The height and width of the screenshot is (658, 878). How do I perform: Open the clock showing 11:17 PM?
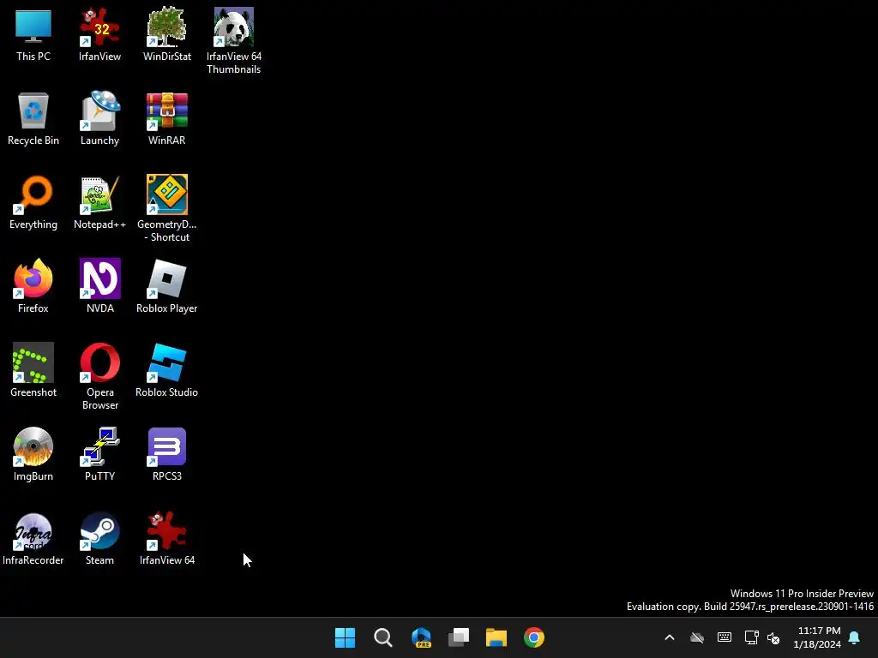[817, 637]
